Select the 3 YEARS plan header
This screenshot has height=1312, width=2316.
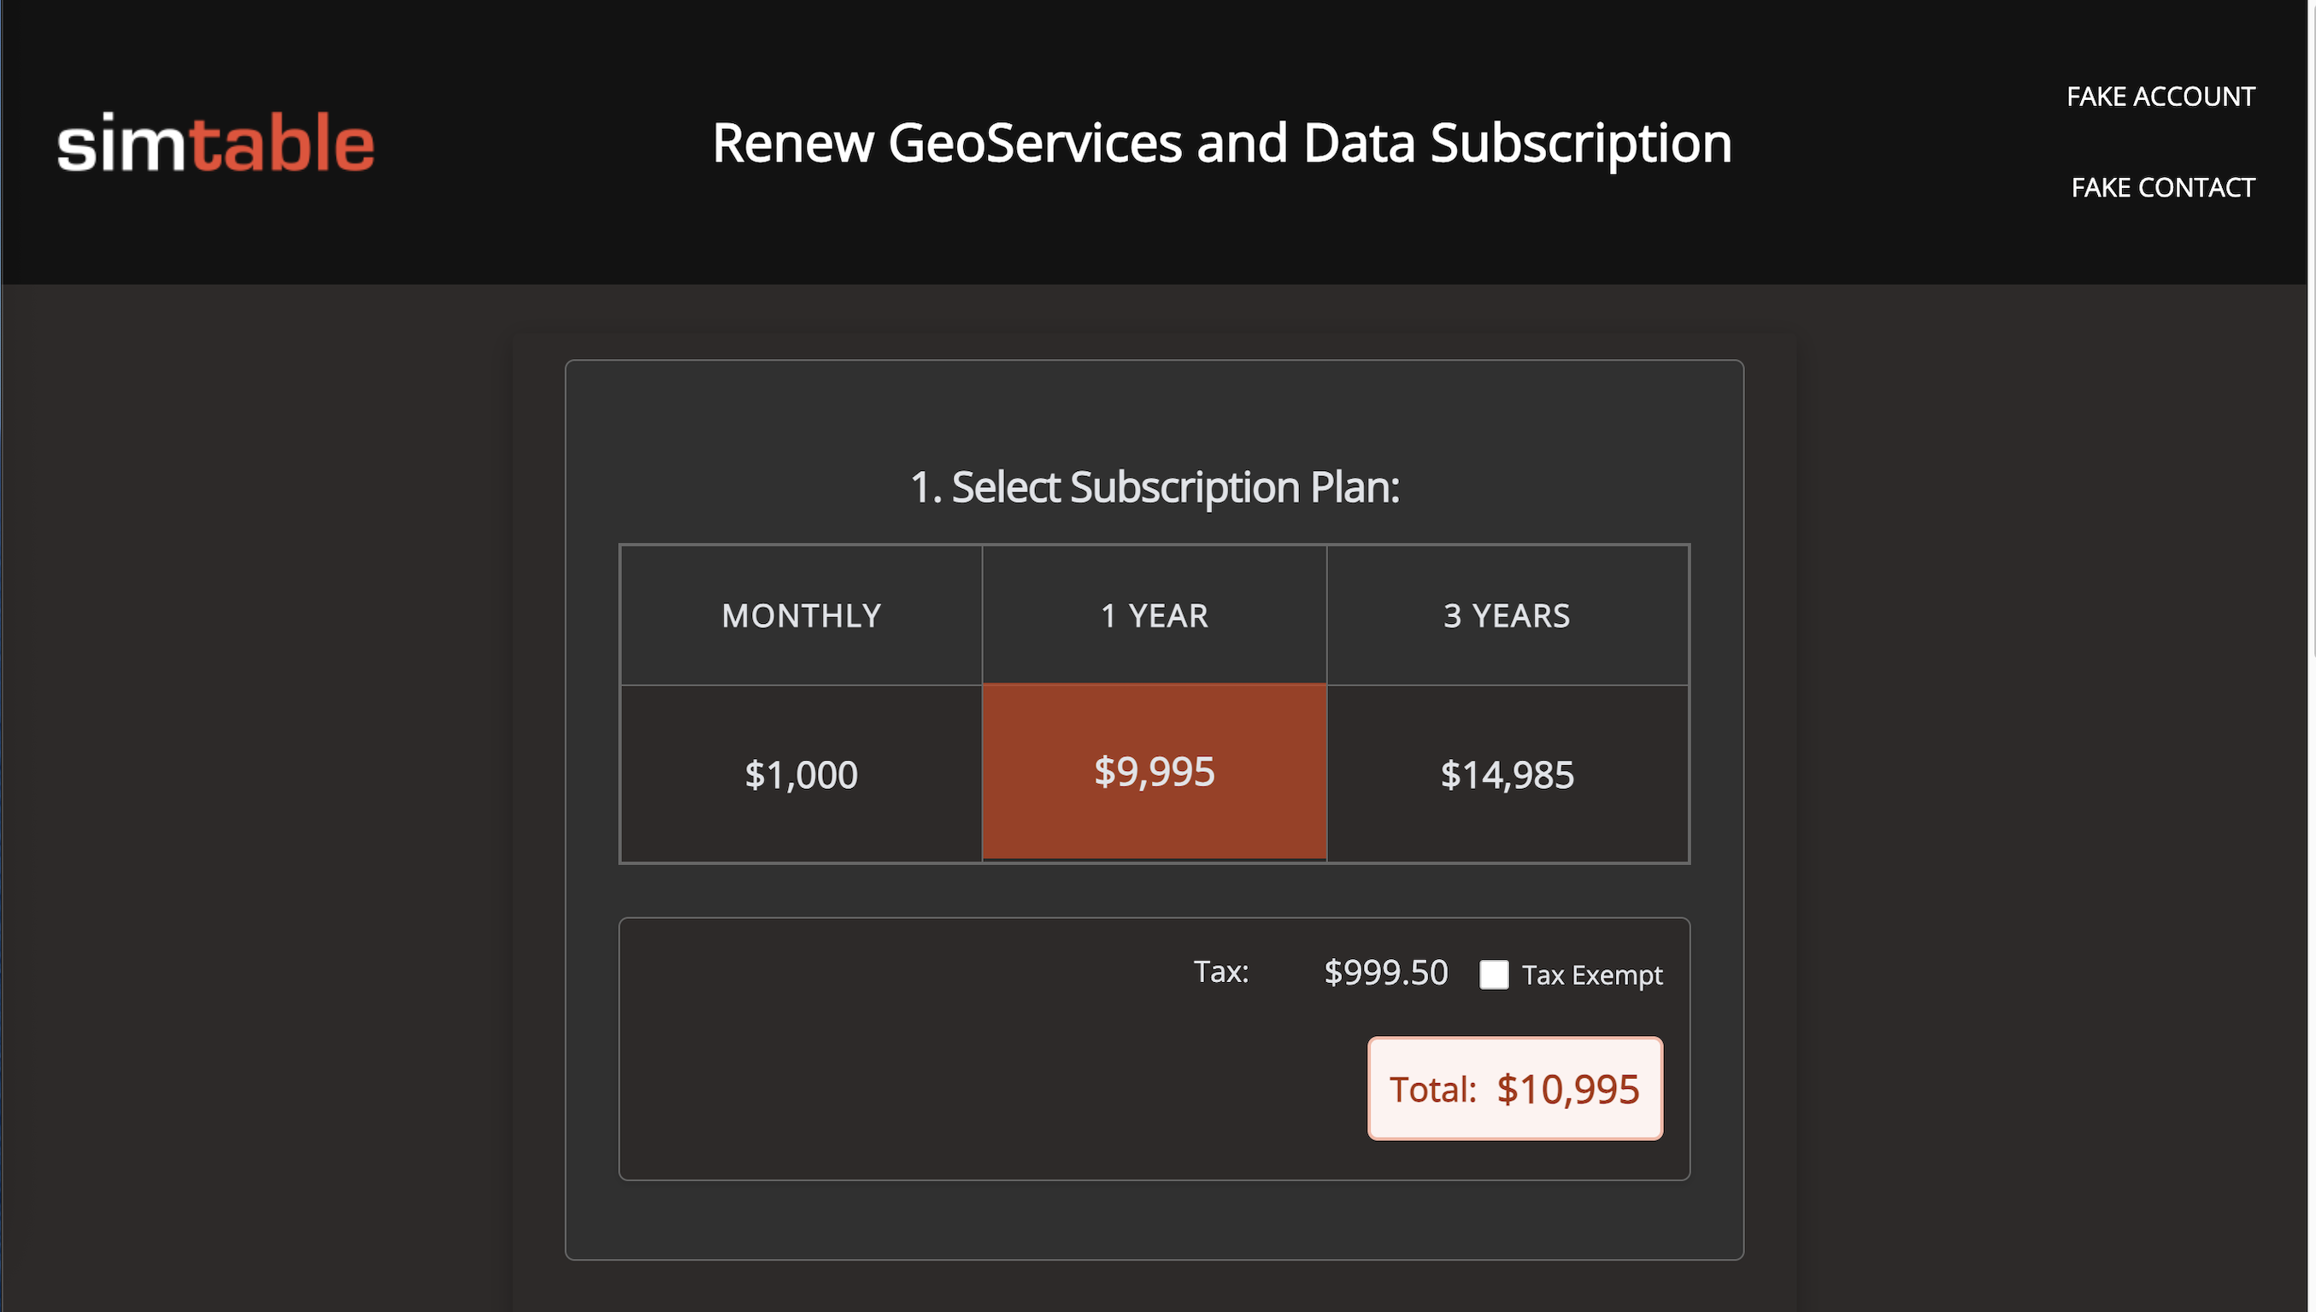(x=1506, y=615)
